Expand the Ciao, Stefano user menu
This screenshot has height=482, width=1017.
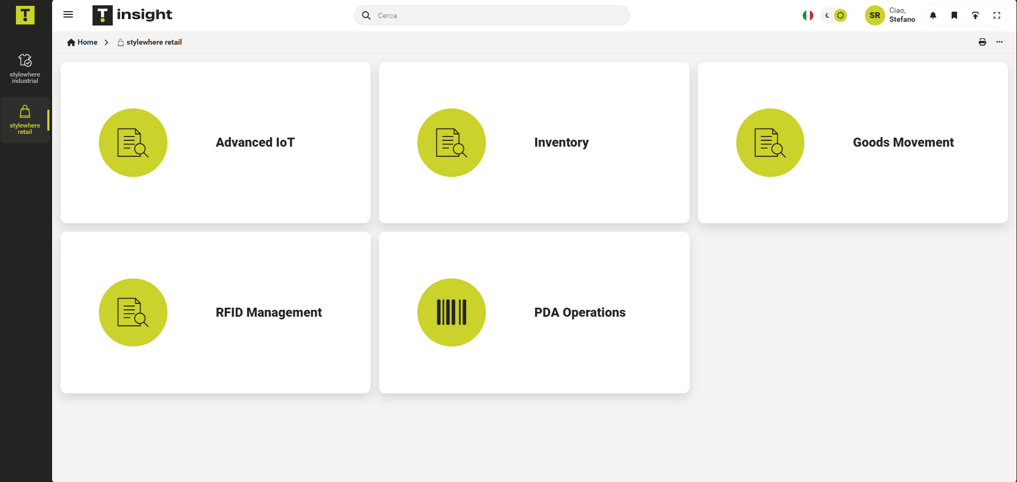coord(902,15)
